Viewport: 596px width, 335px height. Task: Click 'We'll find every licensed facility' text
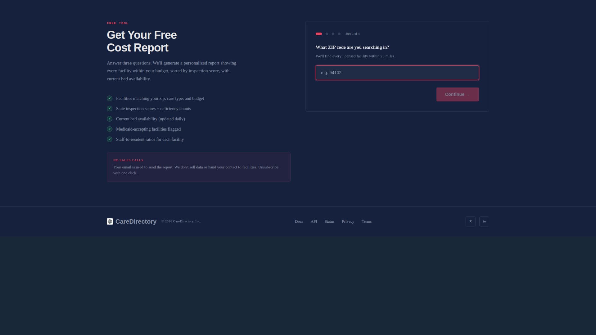[355, 56]
